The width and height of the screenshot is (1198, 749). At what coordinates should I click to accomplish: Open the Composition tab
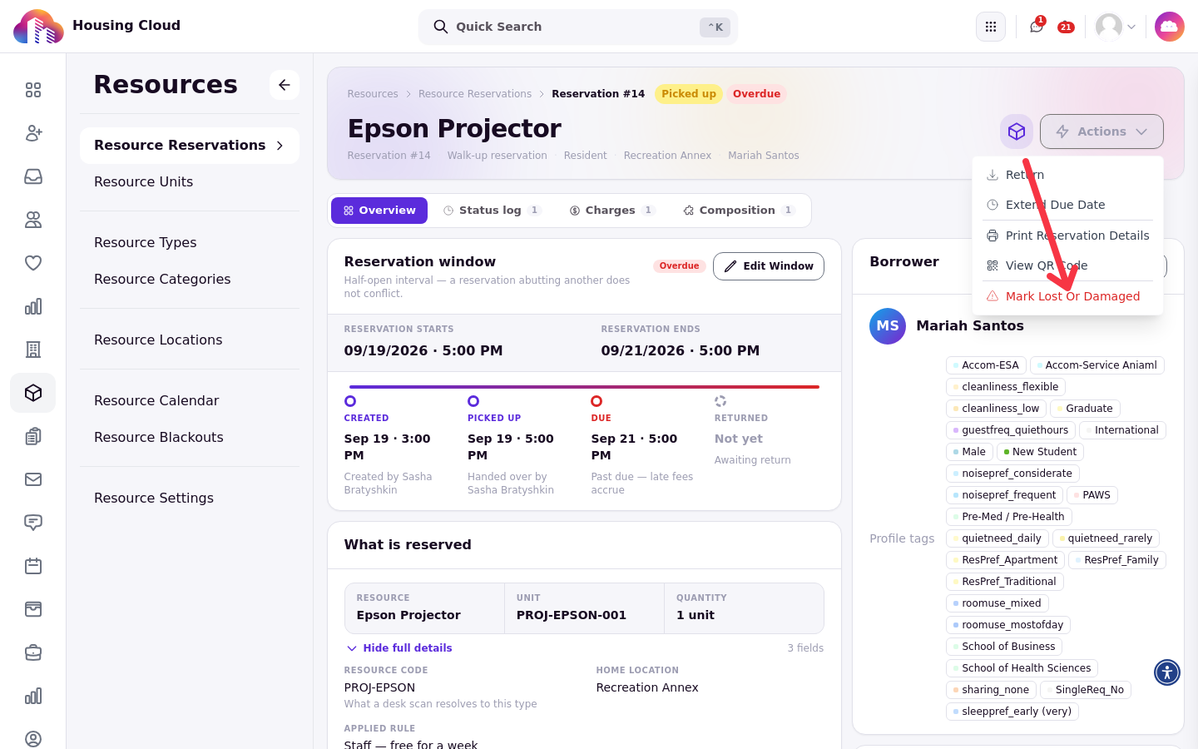(740, 211)
